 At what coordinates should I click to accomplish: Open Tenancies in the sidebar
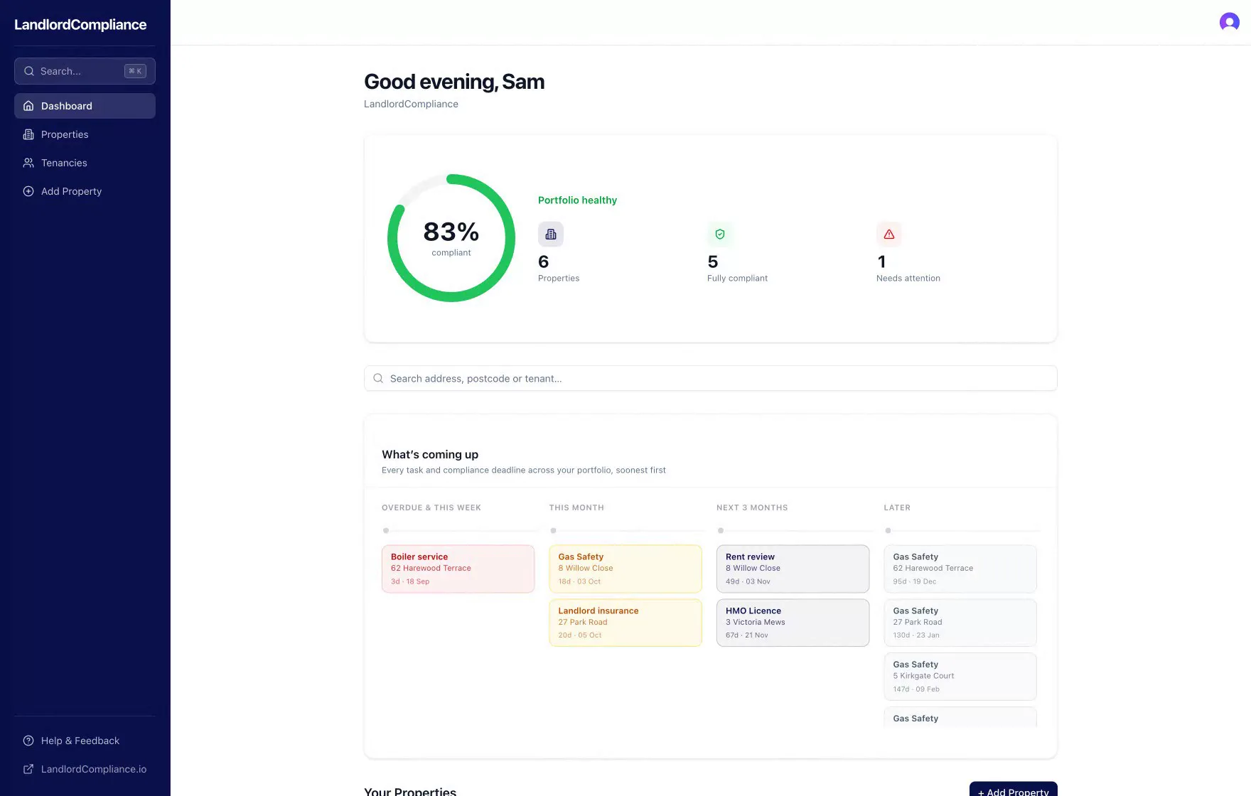(x=85, y=163)
